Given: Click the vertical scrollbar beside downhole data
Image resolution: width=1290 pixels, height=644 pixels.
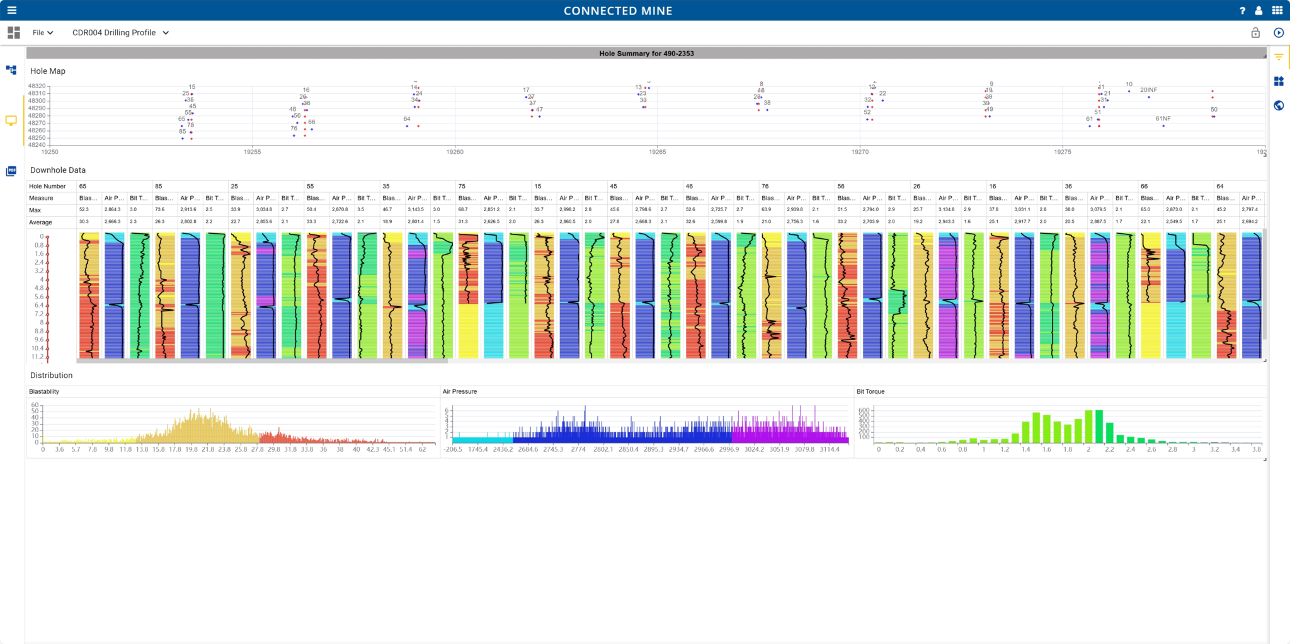Looking at the screenshot, I should 1264,285.
